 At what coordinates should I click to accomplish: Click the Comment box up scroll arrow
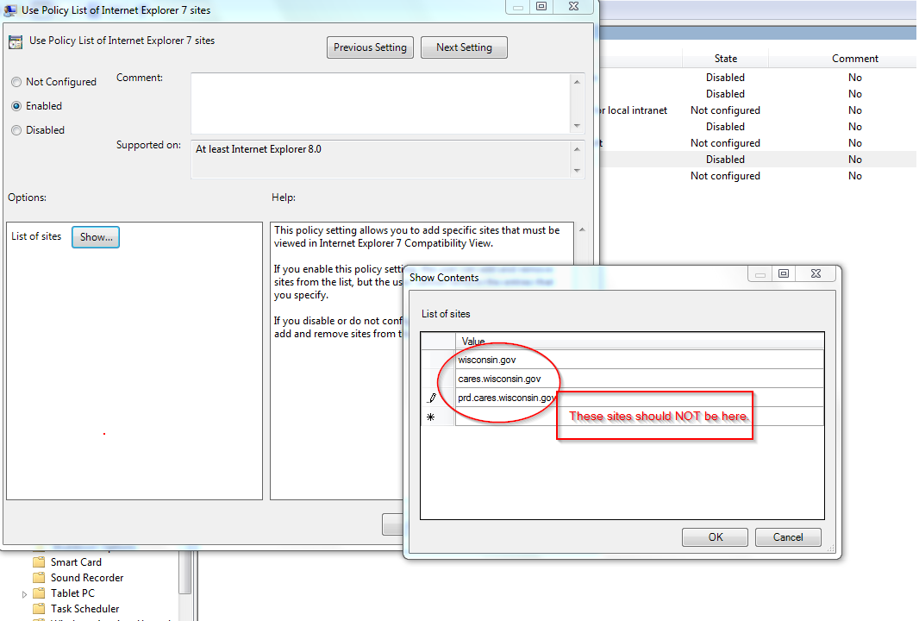click(x=578, y=82)
